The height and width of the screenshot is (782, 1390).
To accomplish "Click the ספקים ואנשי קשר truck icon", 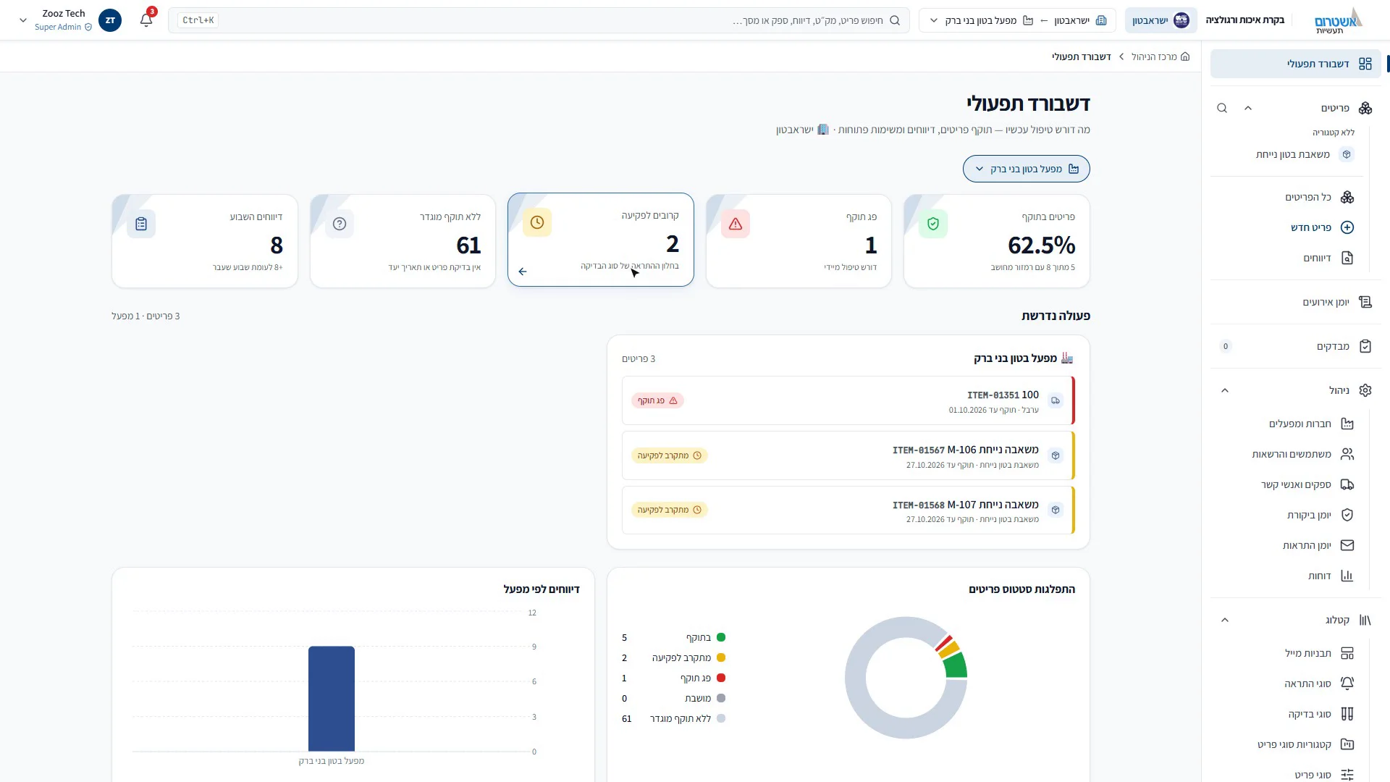I will tap(1347, 484).
